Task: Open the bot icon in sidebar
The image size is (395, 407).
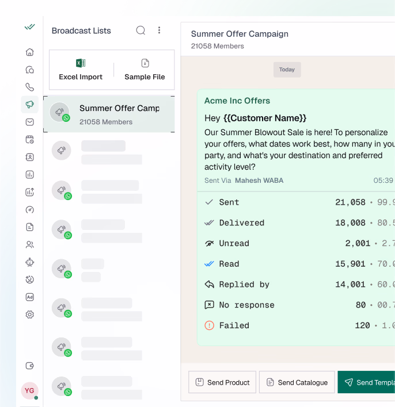Action: [30, 262]
